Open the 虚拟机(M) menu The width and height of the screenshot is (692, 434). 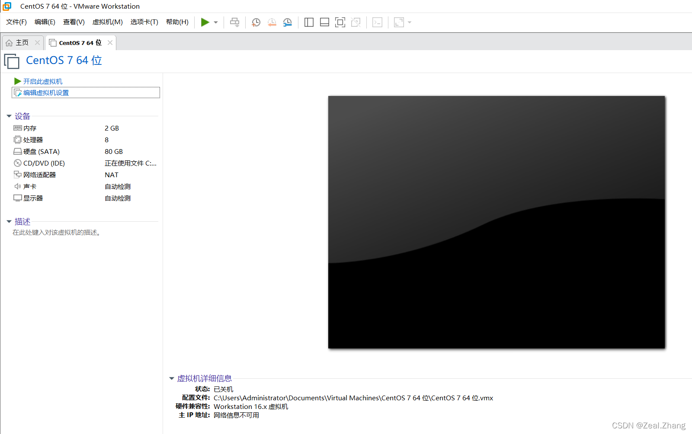[x=107, y=22]
